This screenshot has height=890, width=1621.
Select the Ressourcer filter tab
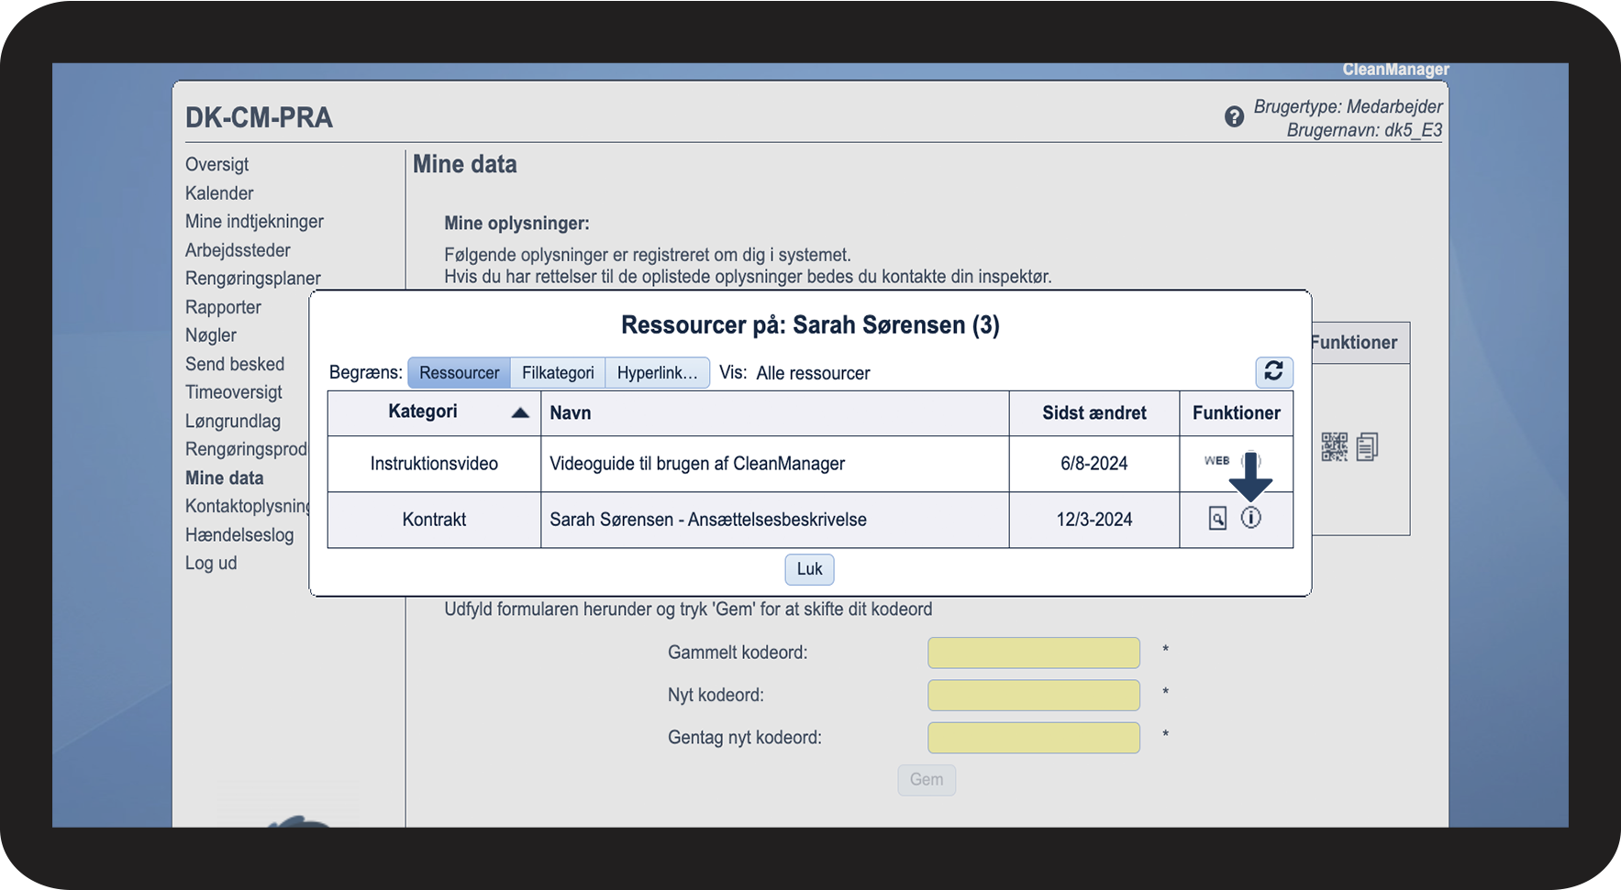tap(459, 373)
